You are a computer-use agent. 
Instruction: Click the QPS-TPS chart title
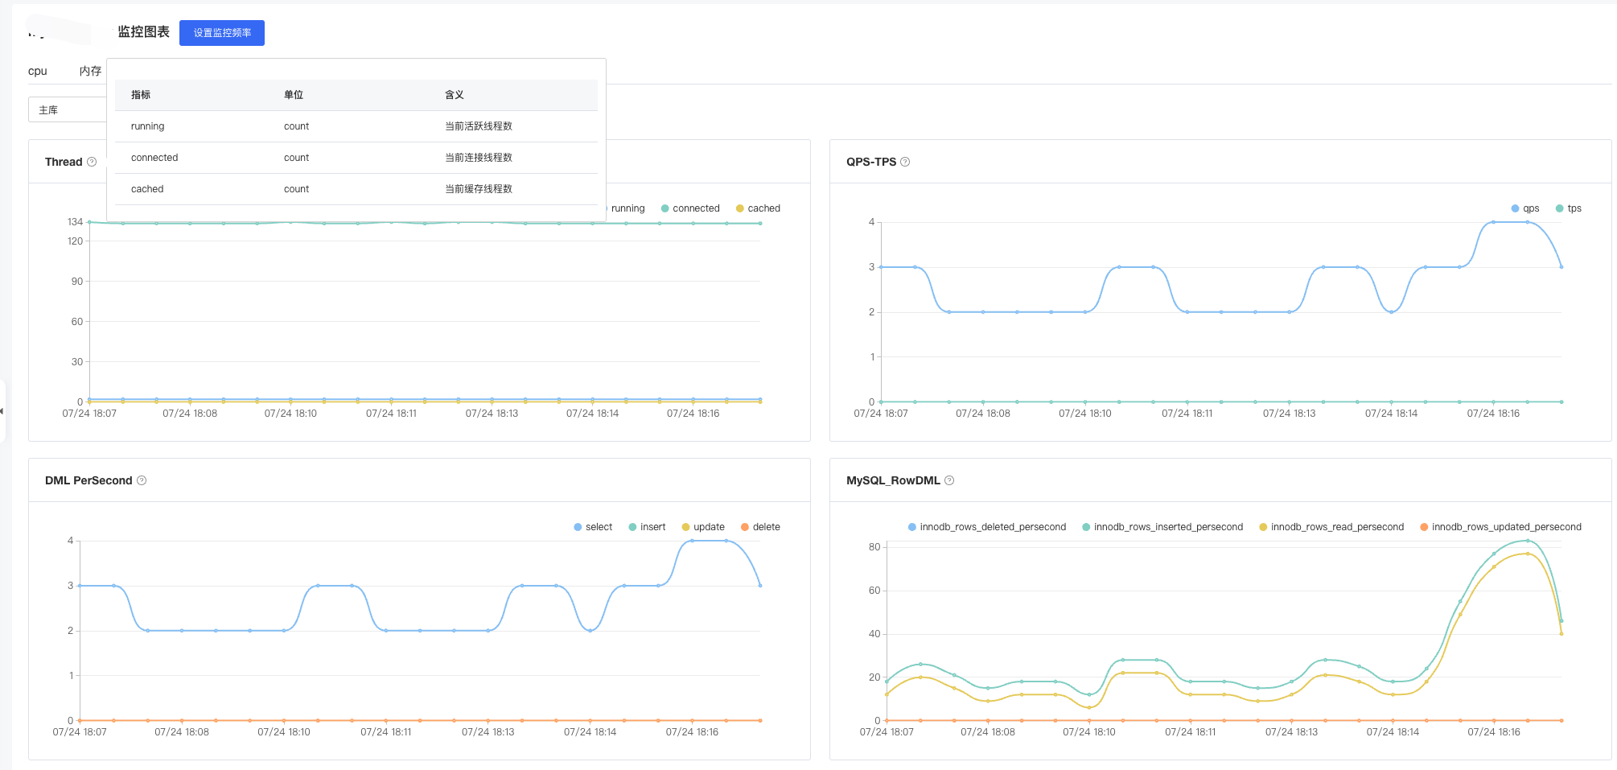871,162
